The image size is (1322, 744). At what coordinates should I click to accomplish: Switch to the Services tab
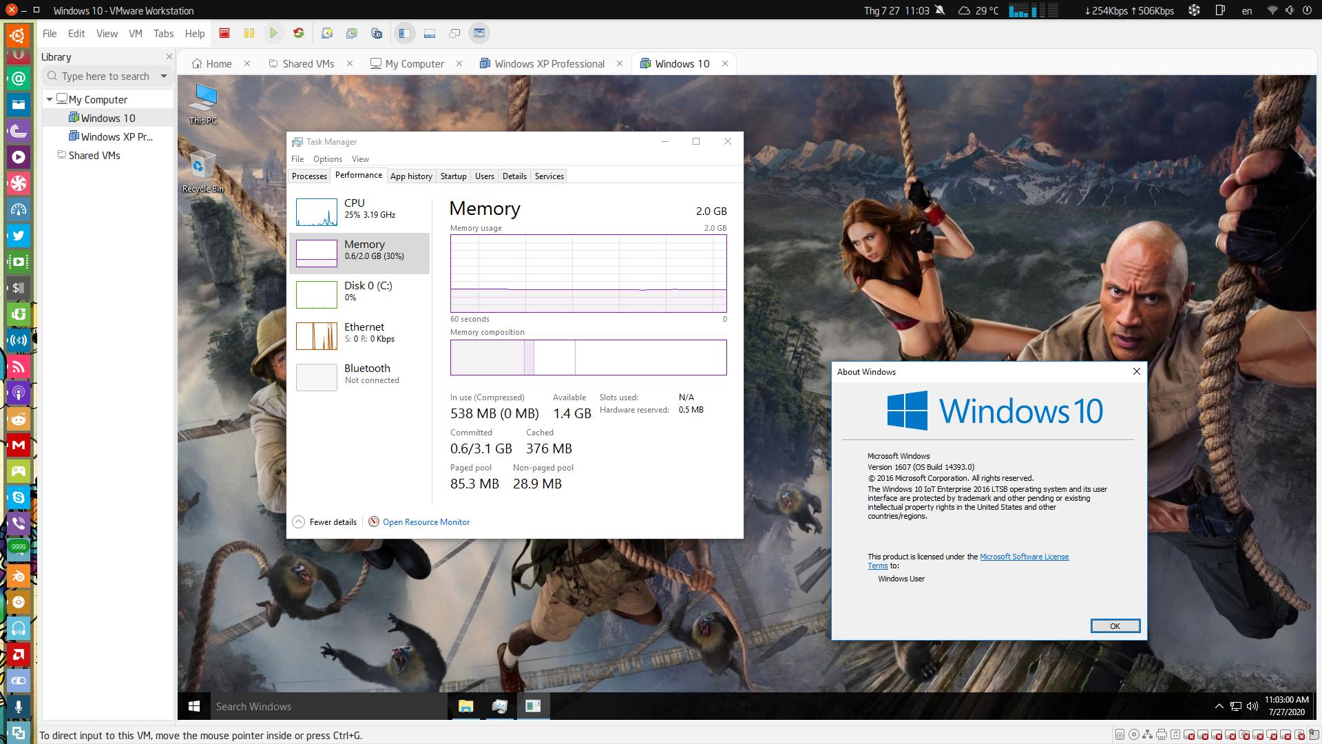[x=549, y=176]
